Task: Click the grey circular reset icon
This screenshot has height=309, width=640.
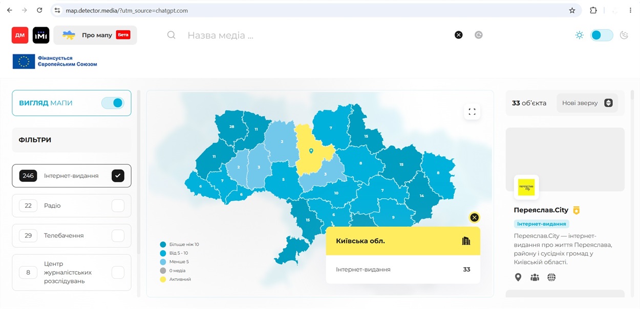Action: pyautogui.click(x=479, y=35)
